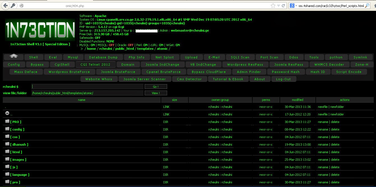Open the Wordpress BruteForce tool tab
The height and width of the screenshot is (187, 376).
[x=69, y=72]
